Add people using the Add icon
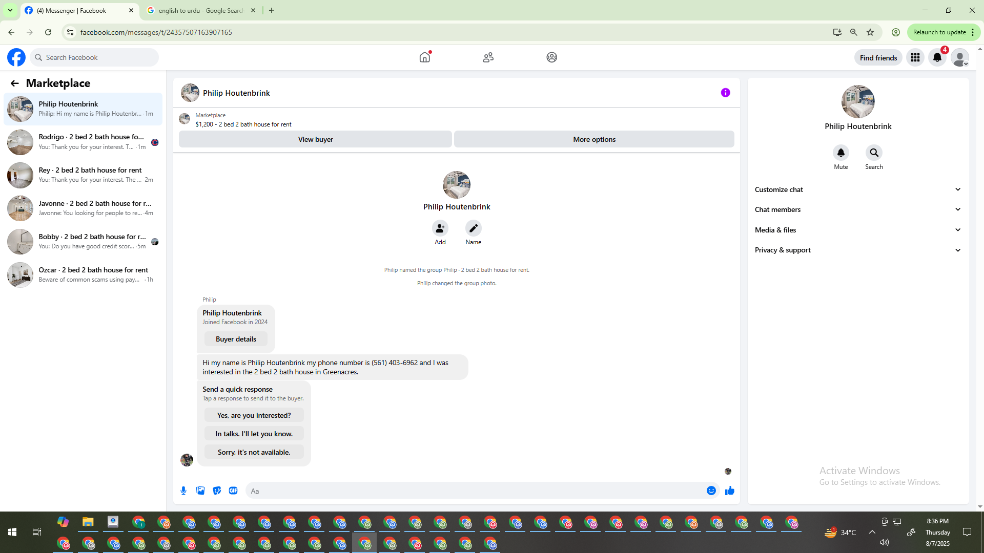The height and width of the screenshot is (553, 984). [440, 228]
